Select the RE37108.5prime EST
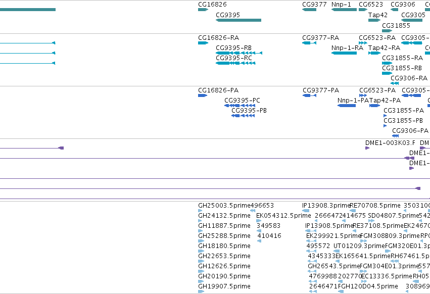430x294 pixels. coord(354,231)
